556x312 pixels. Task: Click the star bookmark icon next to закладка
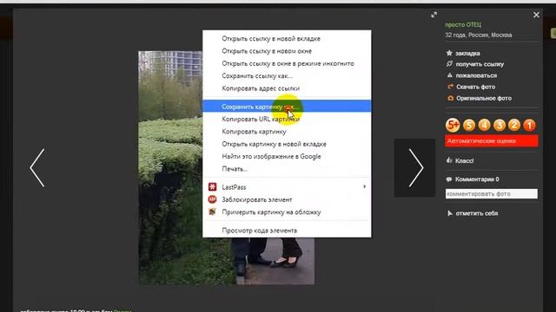[x=449, y=53]
